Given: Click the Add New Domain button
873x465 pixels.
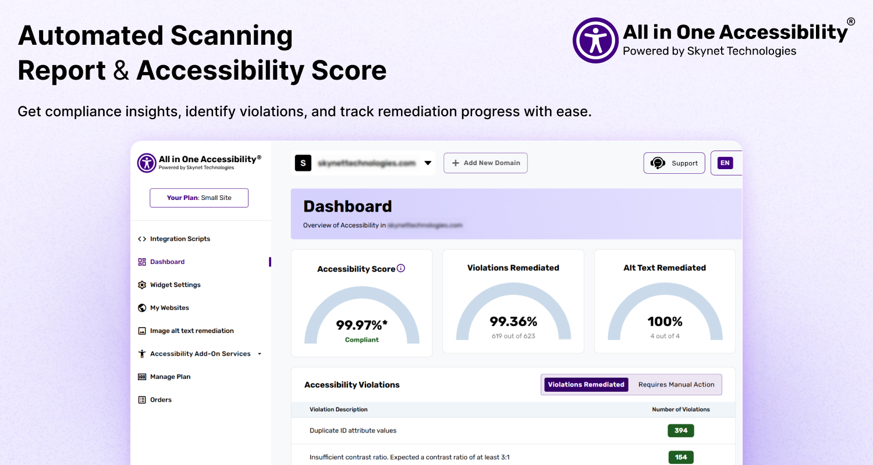Looking at the screenshot, I should pos(485,163).
